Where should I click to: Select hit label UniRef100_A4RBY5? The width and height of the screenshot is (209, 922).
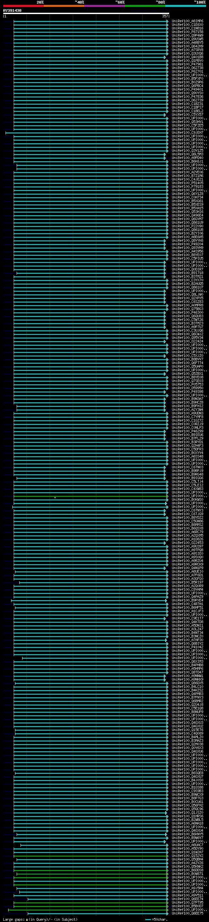187,43
